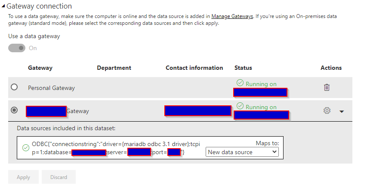
Task: Open gateway settings gear icon
Action: [327, 110]
